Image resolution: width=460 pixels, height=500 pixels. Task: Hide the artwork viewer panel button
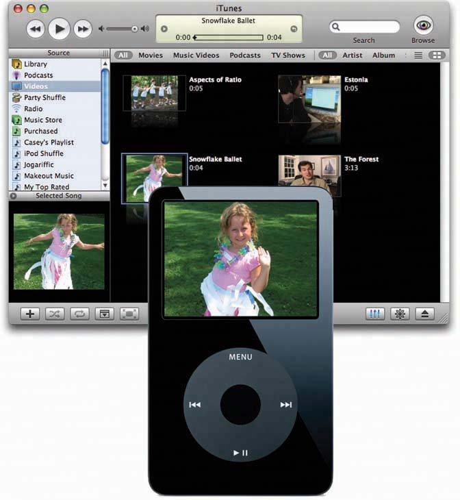pos(104,314)
